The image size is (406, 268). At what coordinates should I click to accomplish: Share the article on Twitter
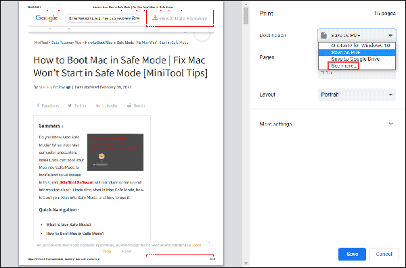tap(77, 106)
